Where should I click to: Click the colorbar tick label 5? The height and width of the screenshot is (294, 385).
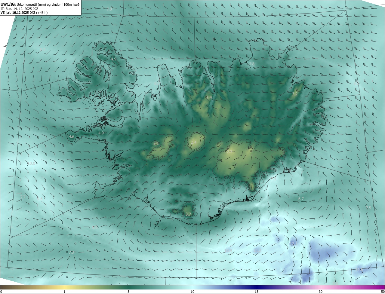pyautogui.click(x=128, y=292)
